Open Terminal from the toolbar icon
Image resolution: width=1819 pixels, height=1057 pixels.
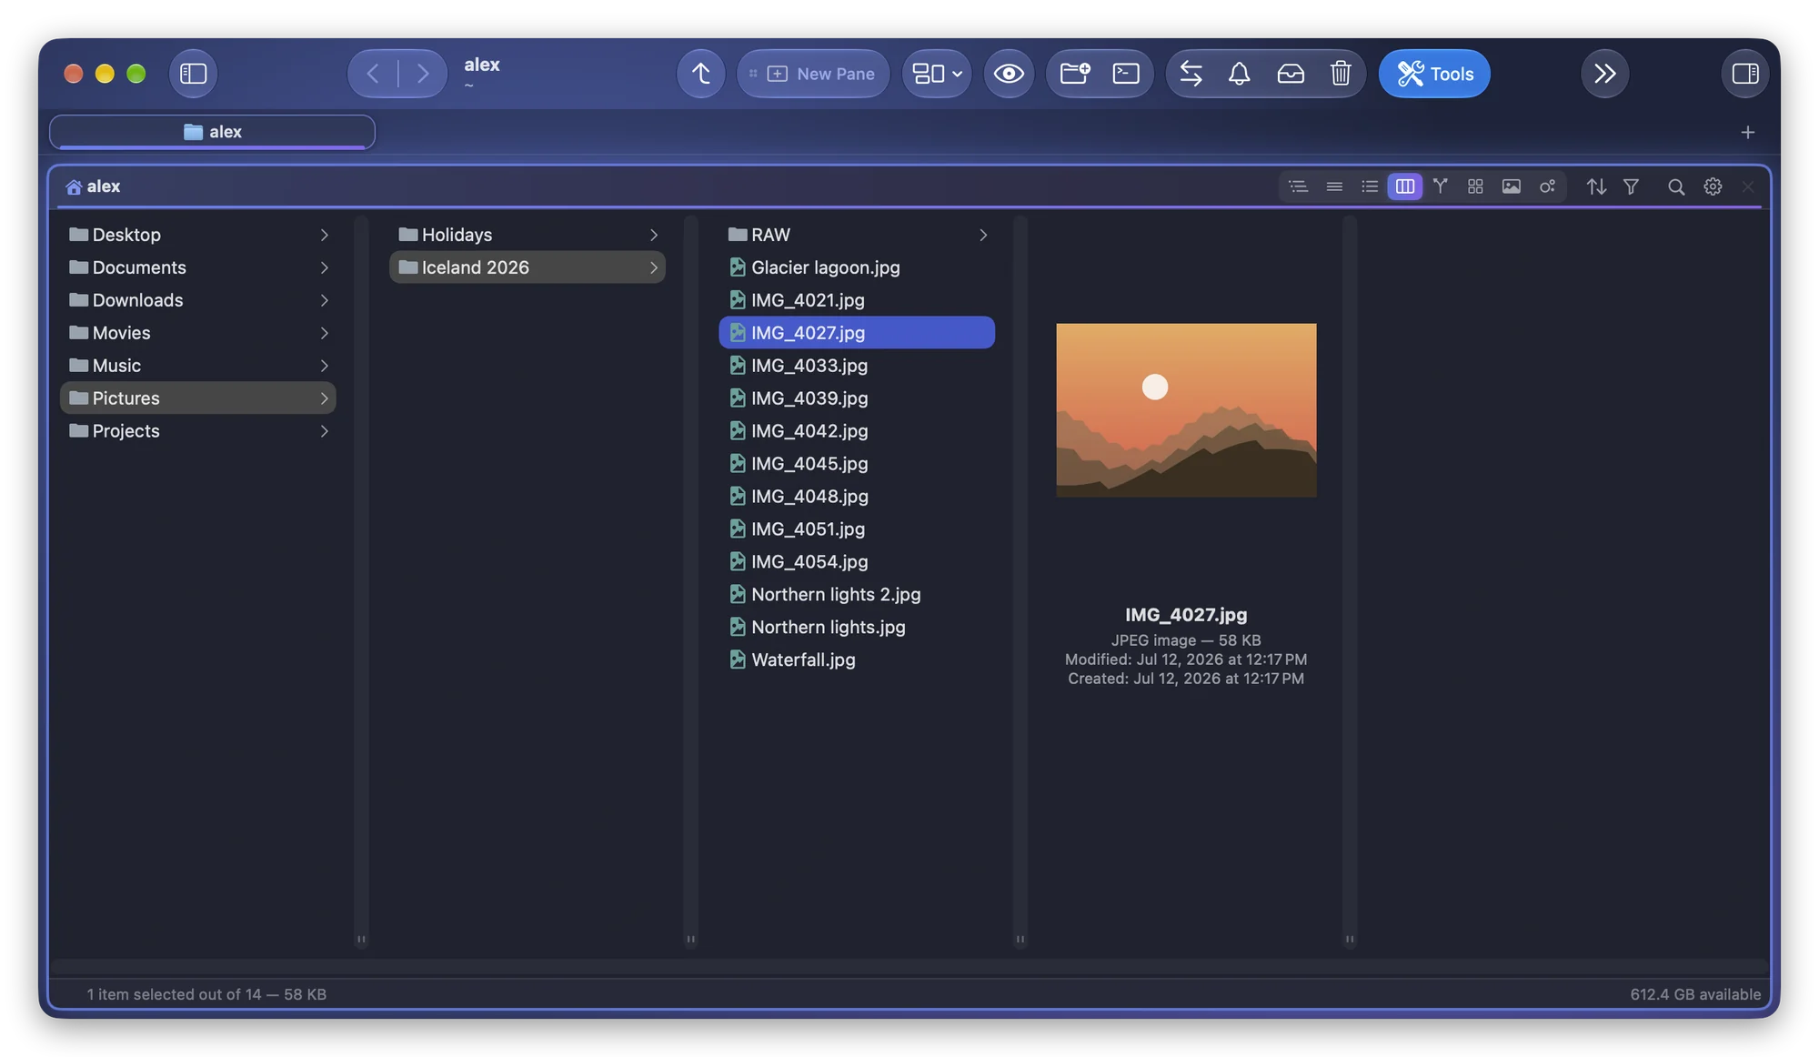[x=1126, y=74]
